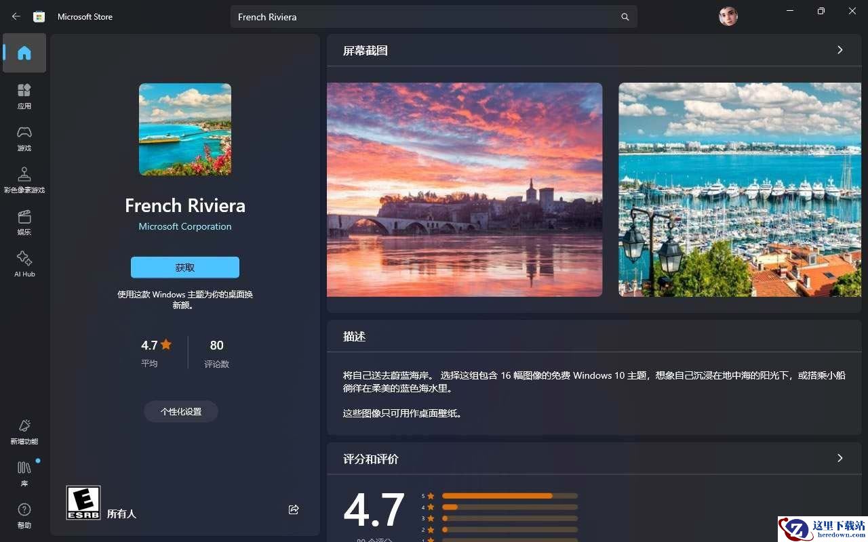Share the French Riviera theme
The width and height of the screenshot is (868, 542).
coord(294,509)
